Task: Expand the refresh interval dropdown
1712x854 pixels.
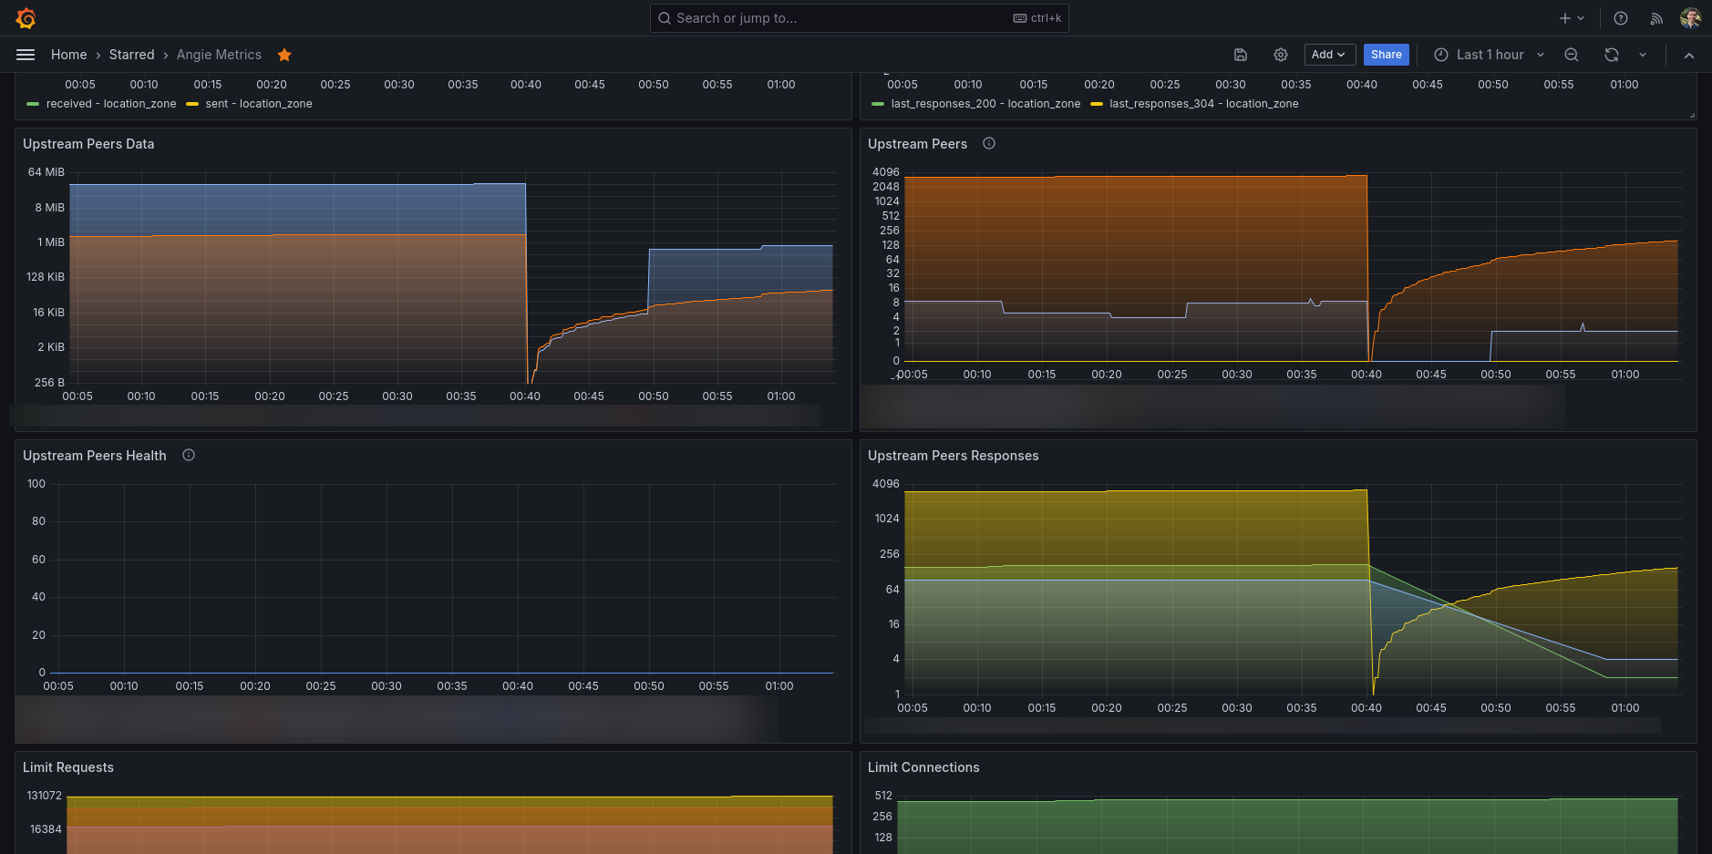Action: 1643,55
